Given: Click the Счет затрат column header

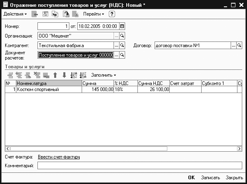Looking at the screenshot, I should [x=185, y=83].
